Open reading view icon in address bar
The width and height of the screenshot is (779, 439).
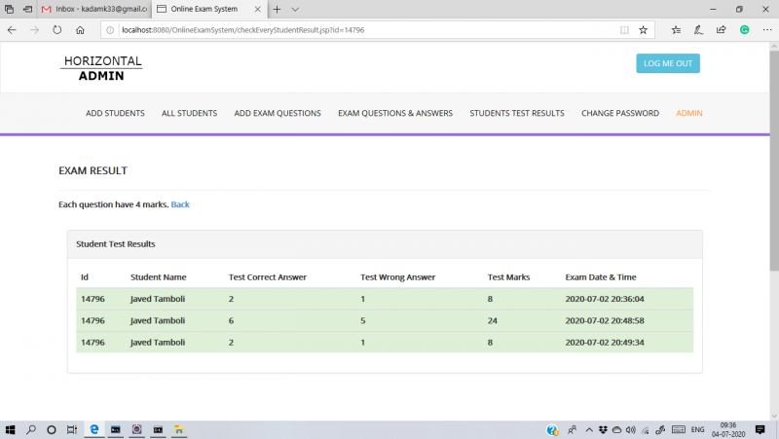click(x=624, y=30)
